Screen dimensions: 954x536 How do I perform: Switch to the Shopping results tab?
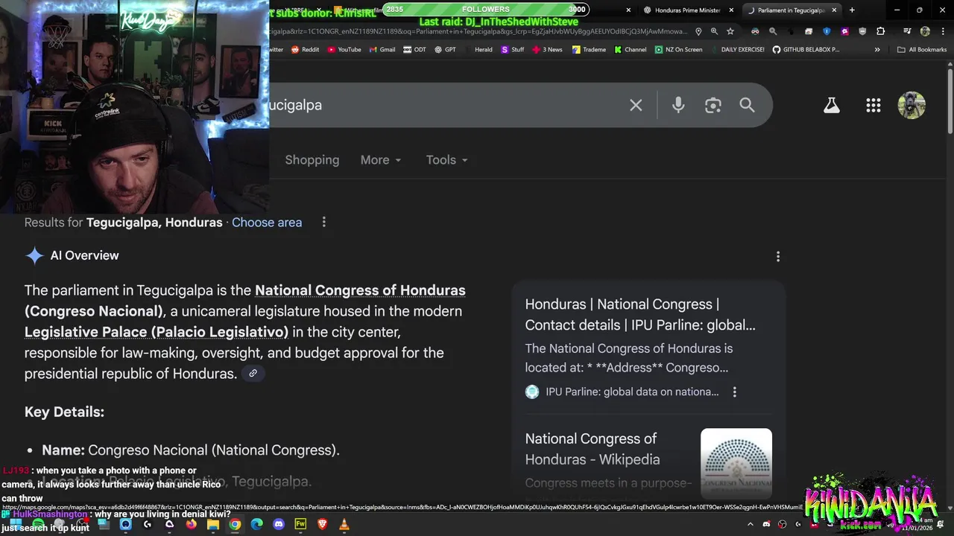pos(312,160)
